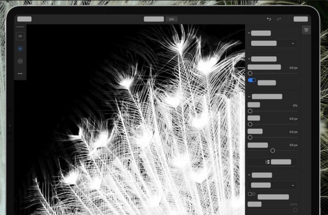The height and width of the screenshot is (215, 328).
Task: Click the 35% zoom level indicator
Action: pos(172,19)
